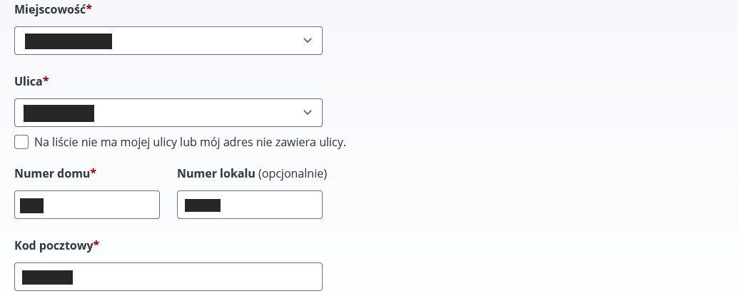The width and height of the screenshot is (738, 296).
Task: Click the chevron arrow in Ulica field
Action: (x=308, y=113)
